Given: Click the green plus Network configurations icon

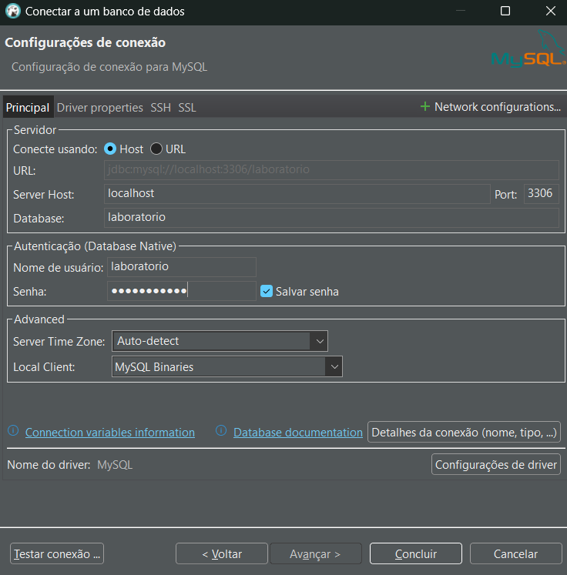Looking at the screenshot, I should 424,107.
